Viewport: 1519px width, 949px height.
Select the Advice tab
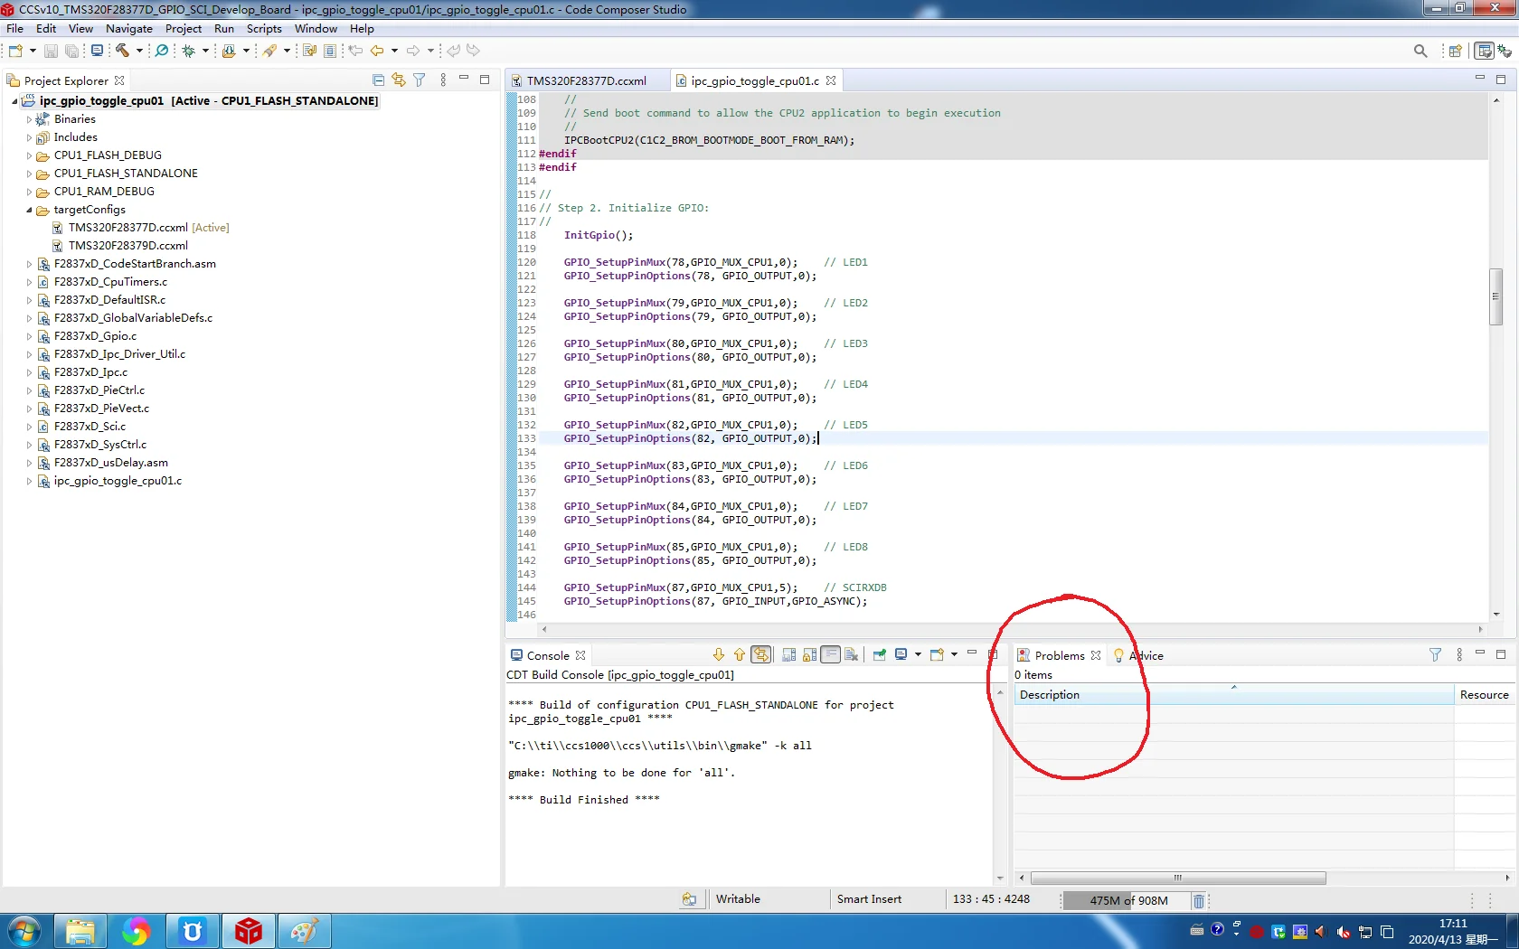click(1138, 655)
